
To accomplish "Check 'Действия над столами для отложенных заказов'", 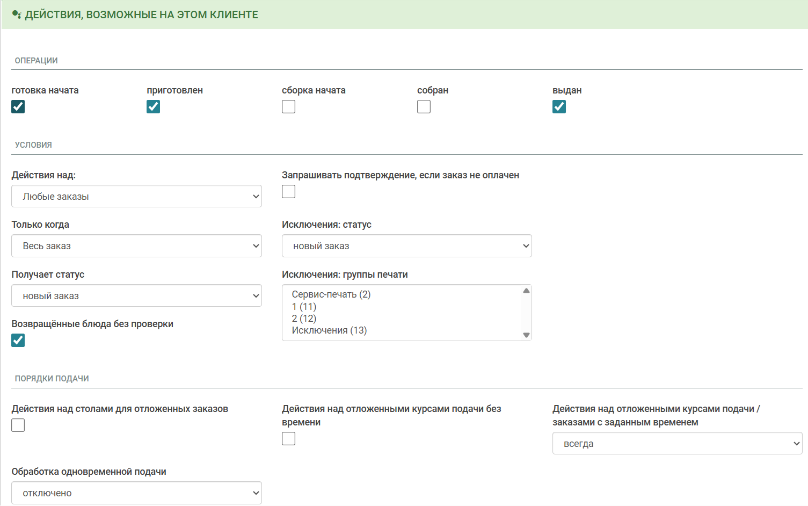I will coord(18,425).
